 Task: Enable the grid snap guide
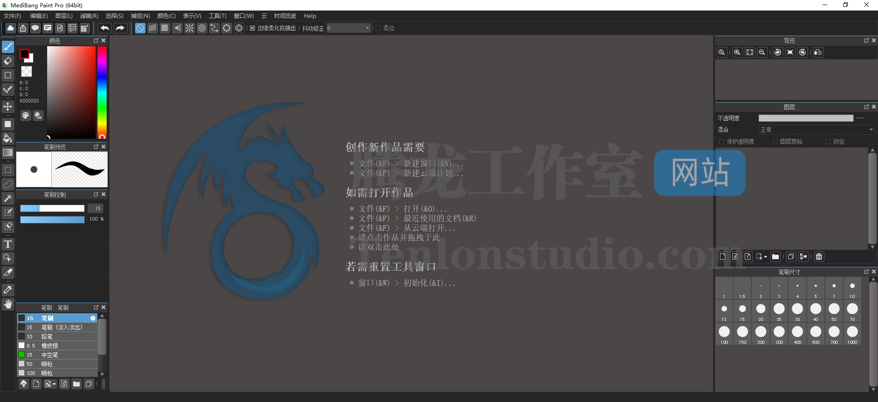(165, 28)
